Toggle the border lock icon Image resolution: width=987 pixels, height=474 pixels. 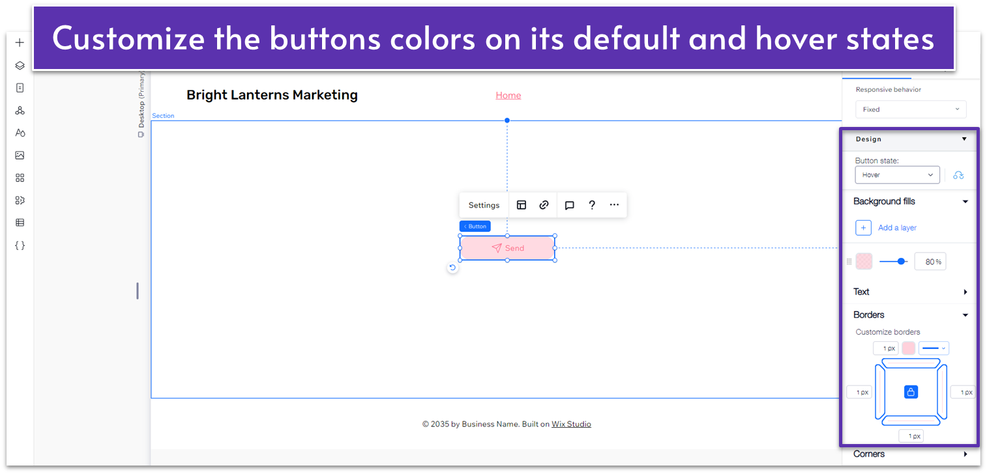click(x=911, y=392)
